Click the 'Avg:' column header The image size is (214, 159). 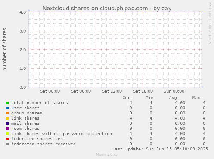174,98
